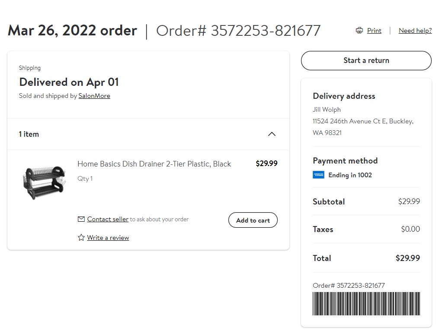439x330 pixels.
Task: Click the 1 item header row
Action: [148, 134]
